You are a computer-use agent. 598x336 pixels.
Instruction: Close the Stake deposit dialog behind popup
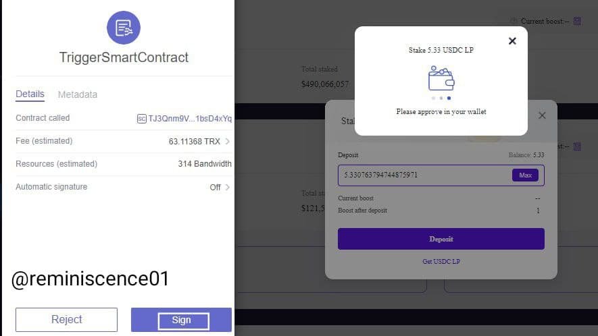coord(542,115)
